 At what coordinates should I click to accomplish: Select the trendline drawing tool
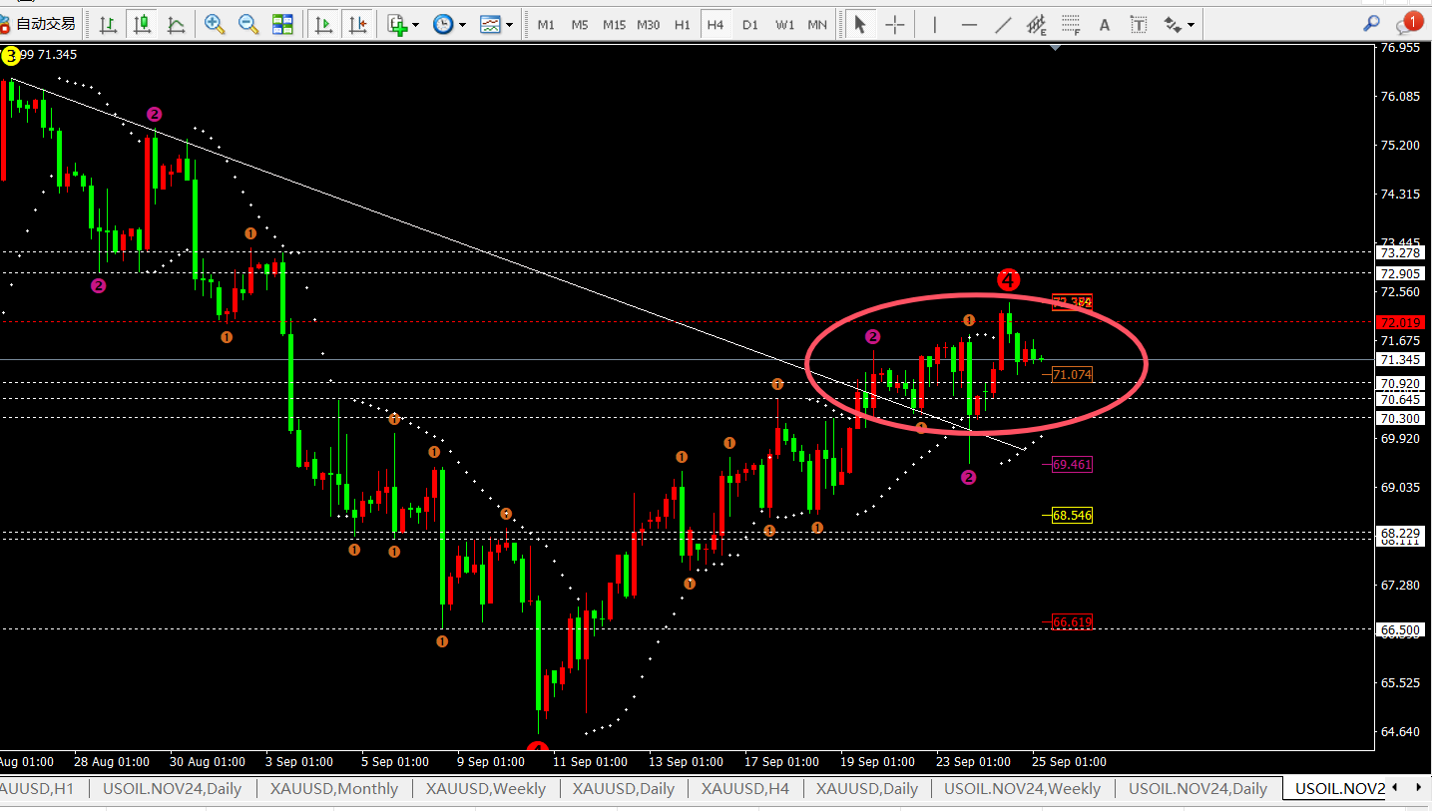click(x=1003, y=24)
